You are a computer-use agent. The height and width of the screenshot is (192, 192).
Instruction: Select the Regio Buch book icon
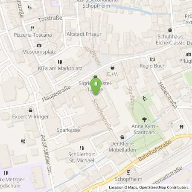[153, 59]
